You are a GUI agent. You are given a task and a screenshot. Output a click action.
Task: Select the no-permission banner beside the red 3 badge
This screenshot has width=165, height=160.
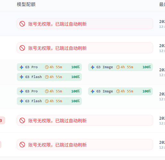point(85,120)
